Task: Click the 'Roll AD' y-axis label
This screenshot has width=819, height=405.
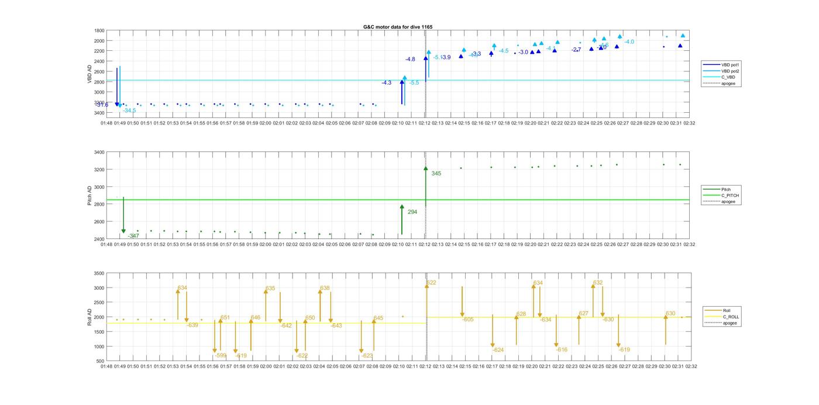Action: click(90, 317)
